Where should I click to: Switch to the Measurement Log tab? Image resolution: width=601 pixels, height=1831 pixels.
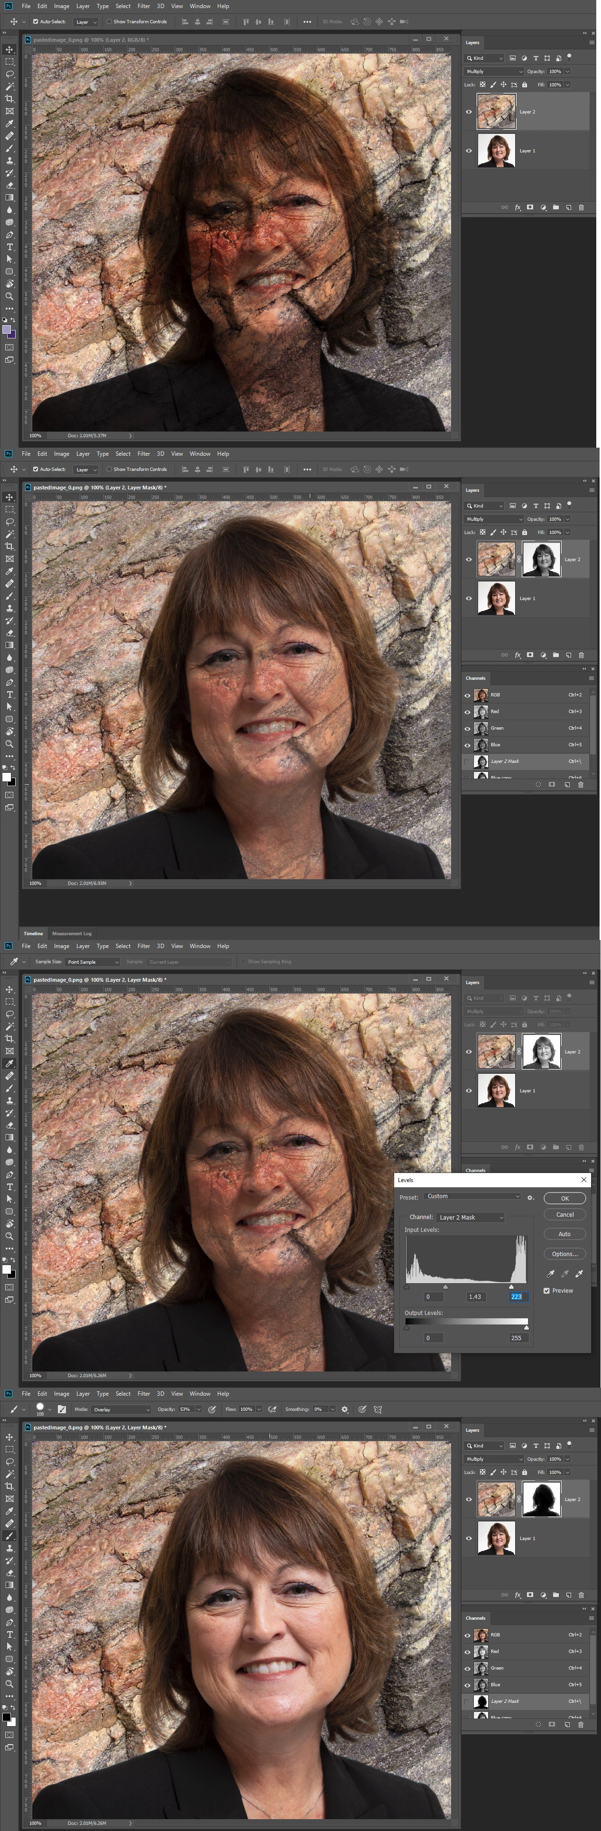click(72, 933)
